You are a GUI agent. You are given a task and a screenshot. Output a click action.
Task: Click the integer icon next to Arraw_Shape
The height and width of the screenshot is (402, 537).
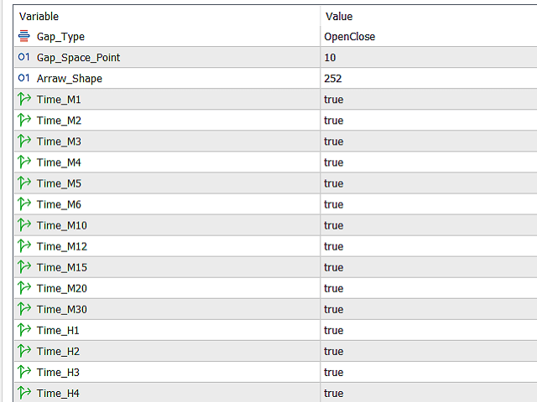pyautogui.click(x=23, y=79)
